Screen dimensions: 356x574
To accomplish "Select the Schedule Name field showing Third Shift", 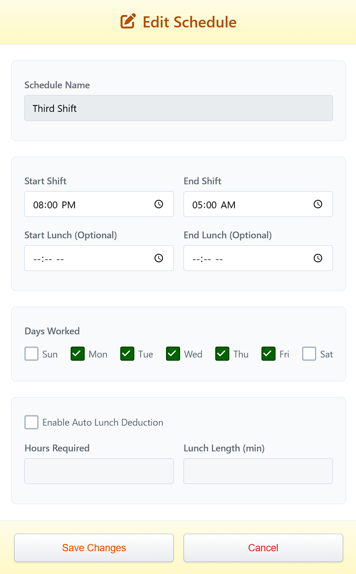I will [x=178, y=108].
